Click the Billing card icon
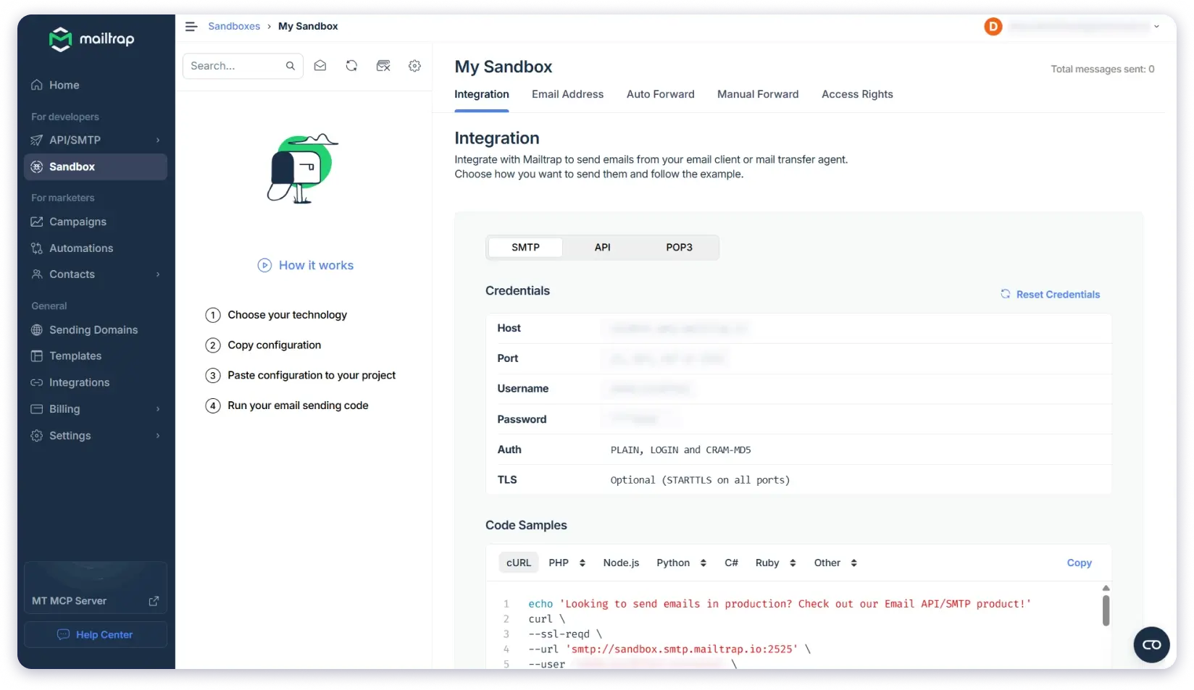Viewport: 1194px width, 690px height. [37, 409]
